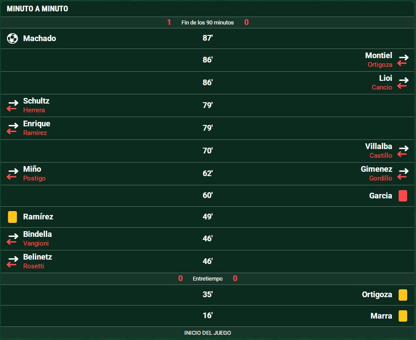Click the red card icon beside Garcia
416x340 pixels.
click(403, 196)
